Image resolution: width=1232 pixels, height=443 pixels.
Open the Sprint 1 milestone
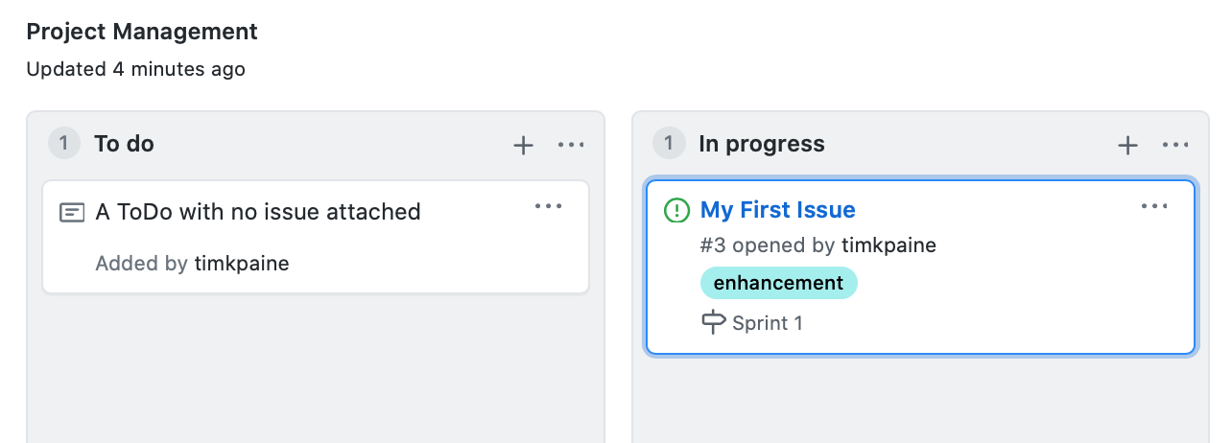(768, 323)
